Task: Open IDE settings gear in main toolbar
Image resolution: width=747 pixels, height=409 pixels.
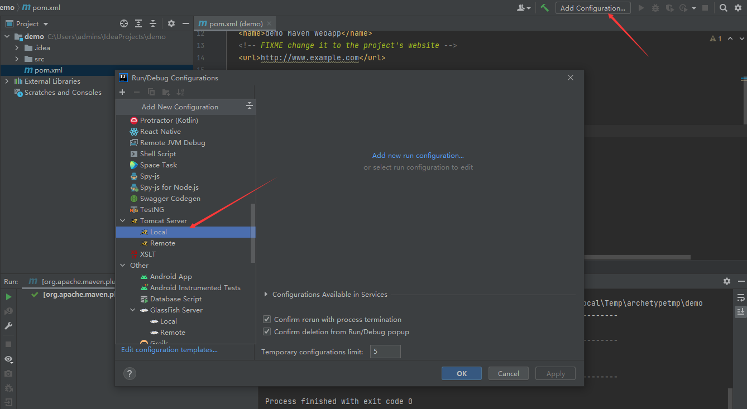Action: point(738,8)
